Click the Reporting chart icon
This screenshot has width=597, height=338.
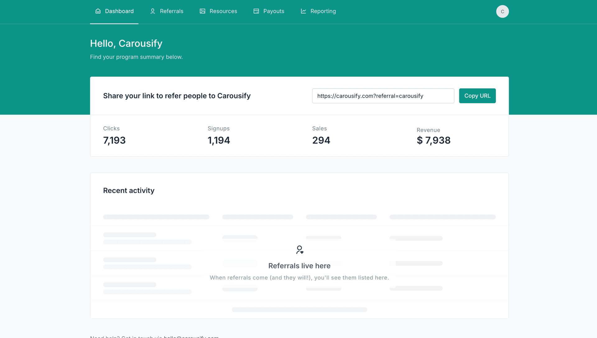pyautogui.click(x=303, y=11)
